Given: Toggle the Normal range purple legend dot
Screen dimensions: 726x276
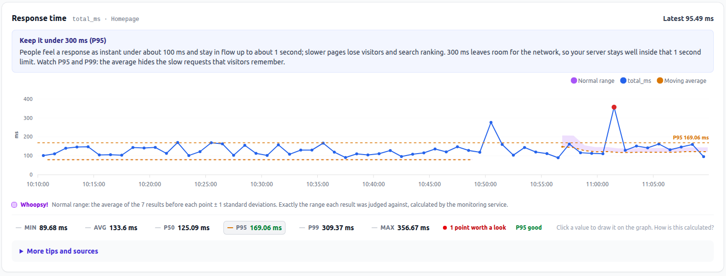Looking at the screenshot, I should (574, 81).
